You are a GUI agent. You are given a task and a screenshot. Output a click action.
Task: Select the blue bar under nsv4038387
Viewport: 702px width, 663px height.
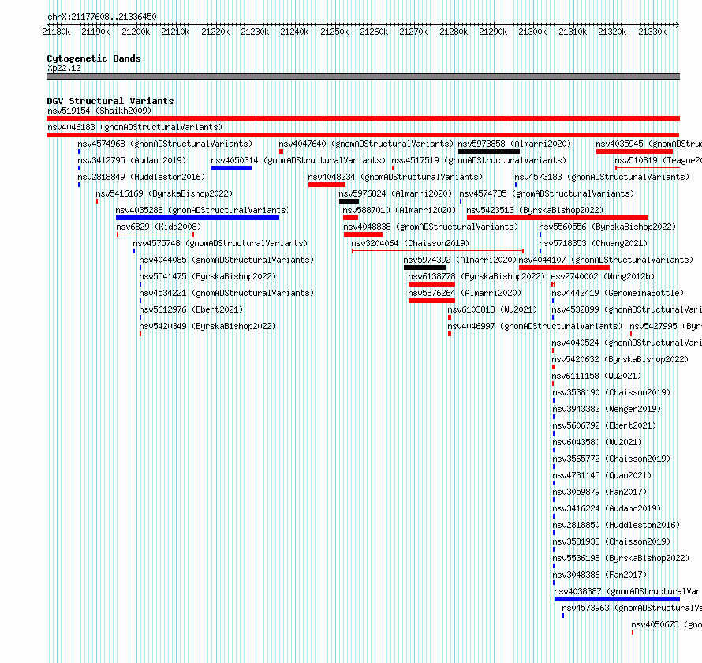(x=617, y=599)
